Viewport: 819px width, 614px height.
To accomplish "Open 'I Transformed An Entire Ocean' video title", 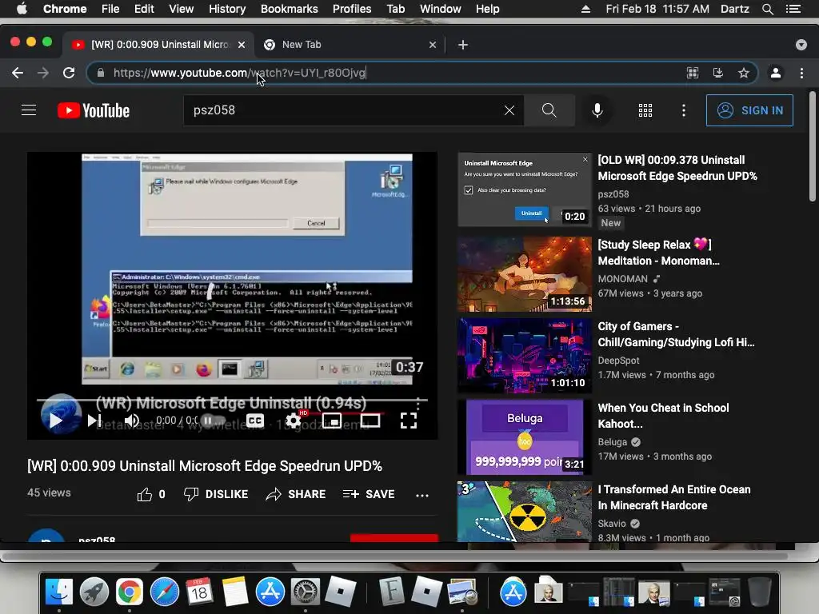I will (x=674, y=497).
